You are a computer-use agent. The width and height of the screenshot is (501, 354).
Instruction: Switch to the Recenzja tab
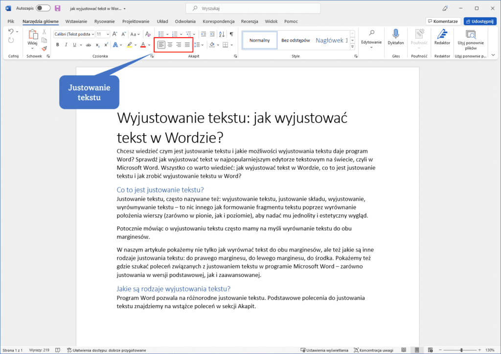click(250, 21)
